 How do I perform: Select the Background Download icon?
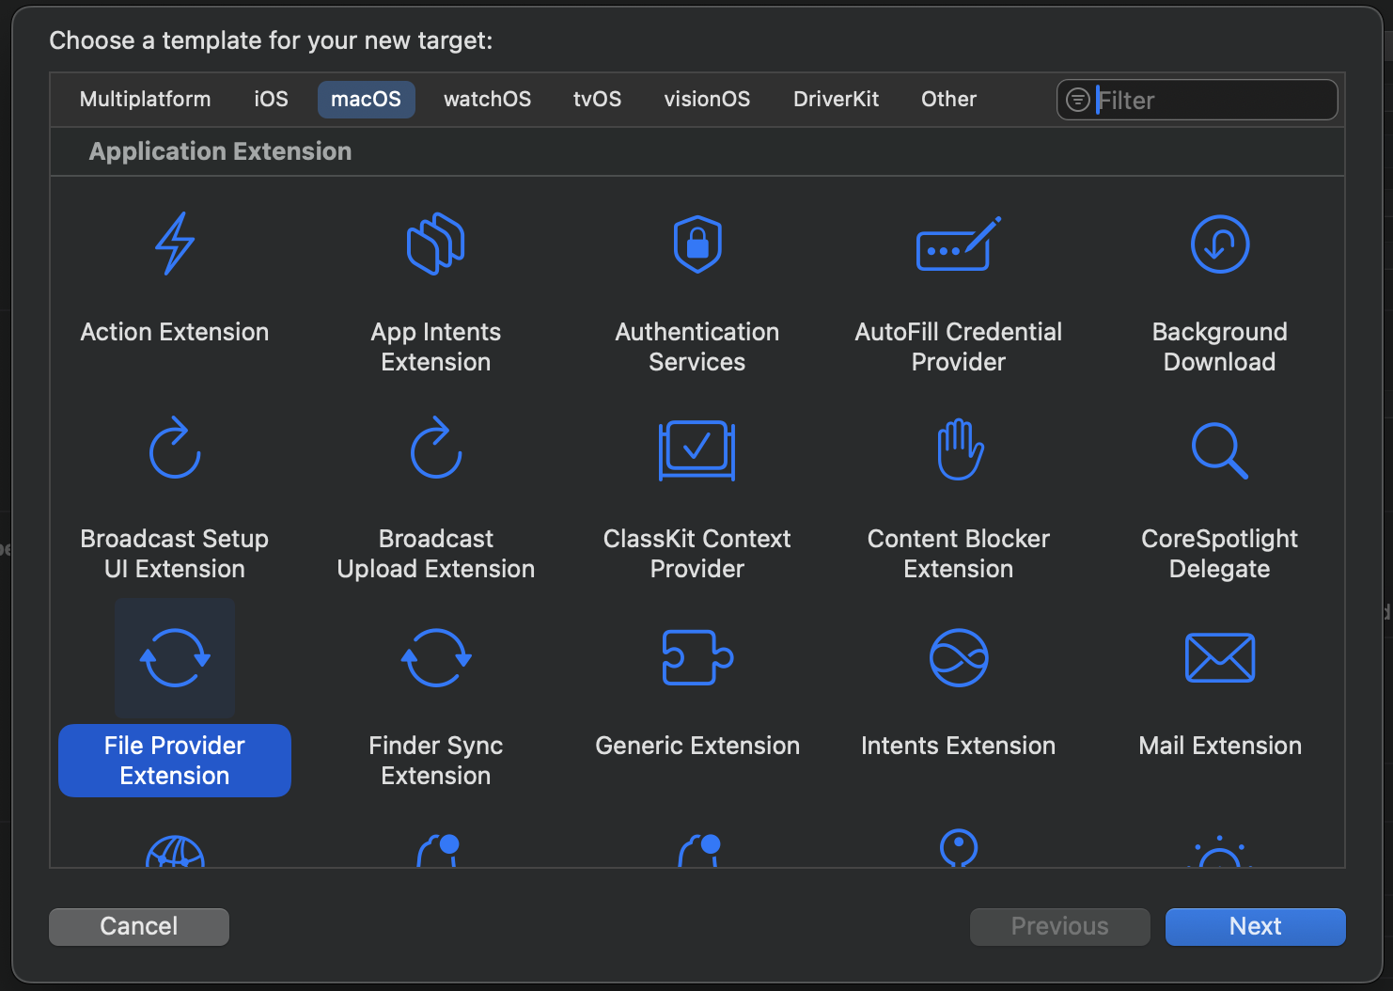click(1220, 244)
